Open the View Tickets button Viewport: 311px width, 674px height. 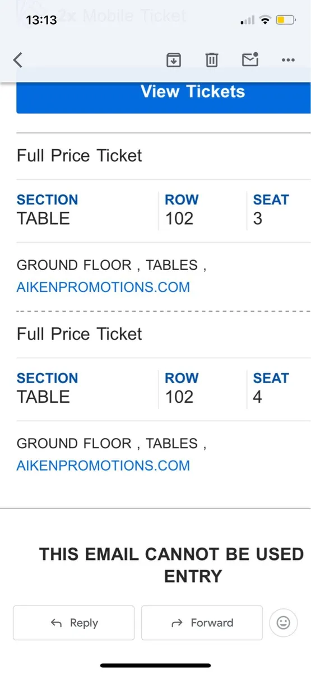[x=164, y=95]
